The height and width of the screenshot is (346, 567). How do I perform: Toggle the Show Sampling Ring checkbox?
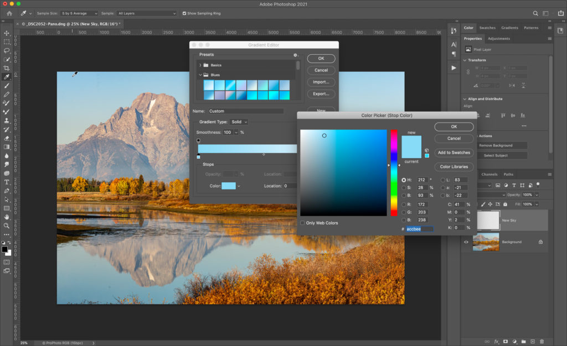[184, 13]
